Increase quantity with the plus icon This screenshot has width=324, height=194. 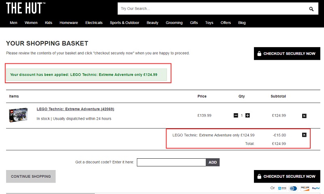pos(247,116)
